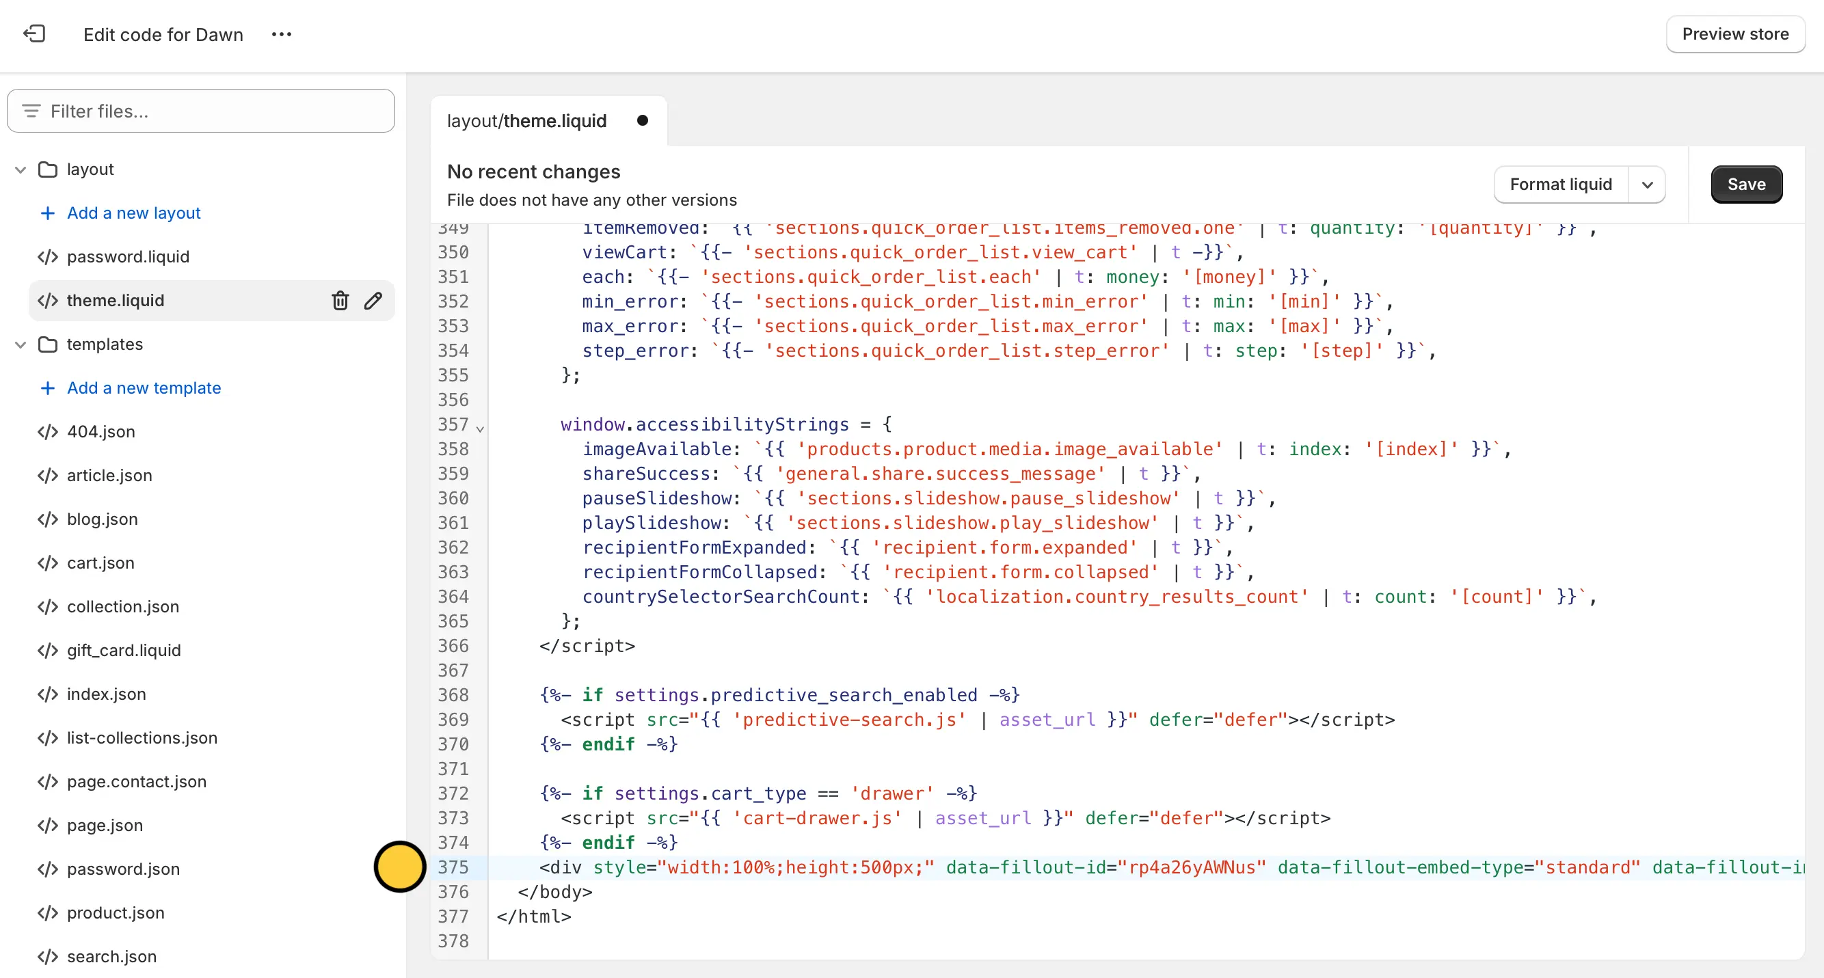
Task: Click the Save button
Action: [x=1745, y=185]
